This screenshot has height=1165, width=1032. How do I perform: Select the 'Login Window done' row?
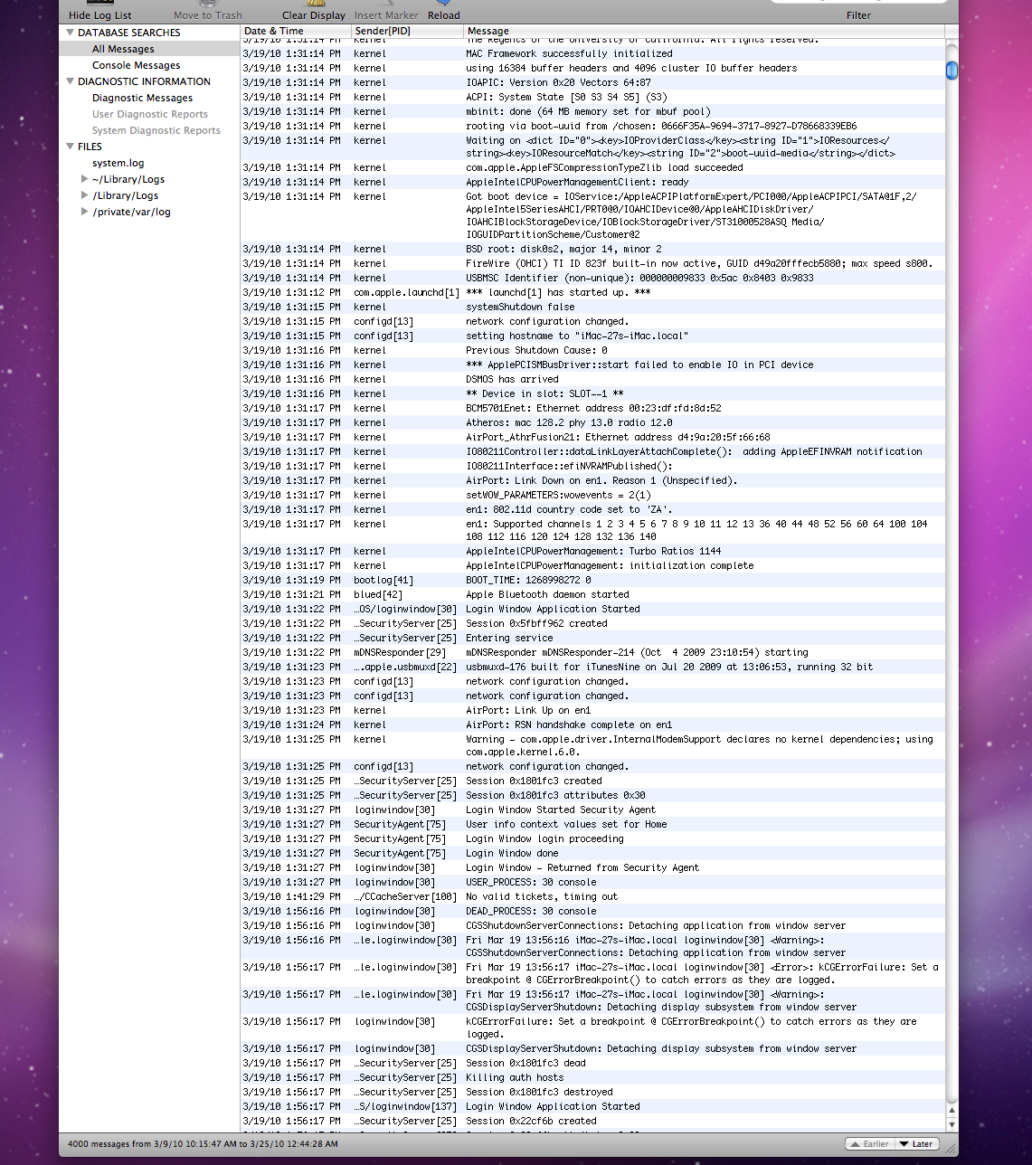[x=592, y=853]
